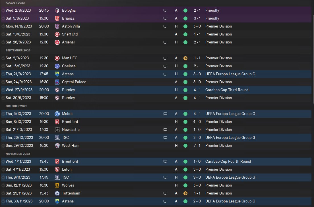This screenshot has height=207, width=314.
Task: Click TV icon on the Tottenham fixture
Action: tap(165, 193)
